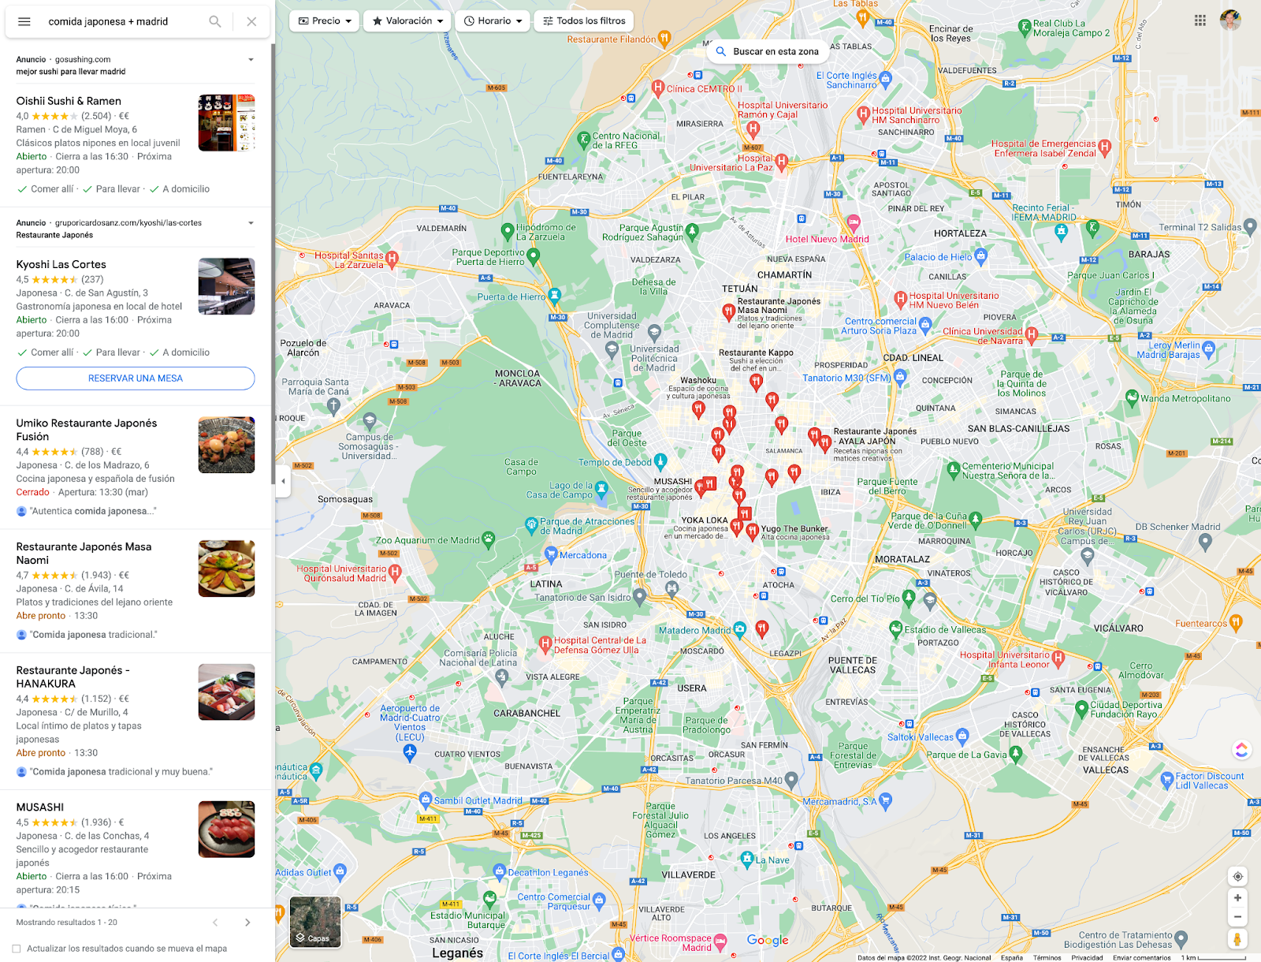
Task: Collapse the side results panel
Action: coord(283,481)
